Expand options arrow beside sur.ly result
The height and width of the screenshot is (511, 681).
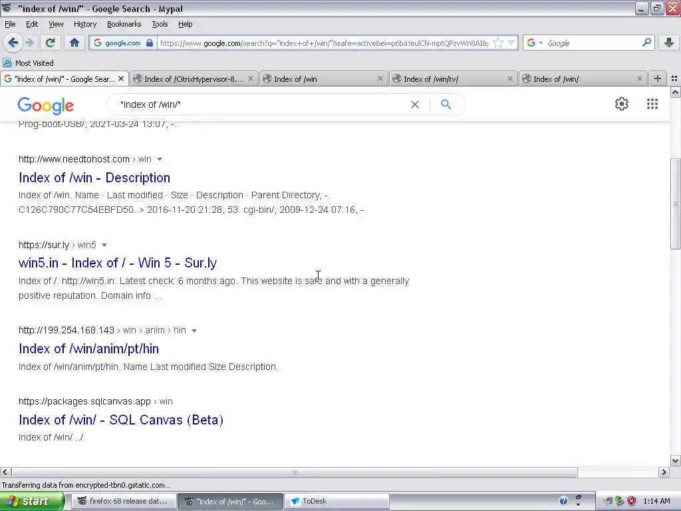(104, 245)
